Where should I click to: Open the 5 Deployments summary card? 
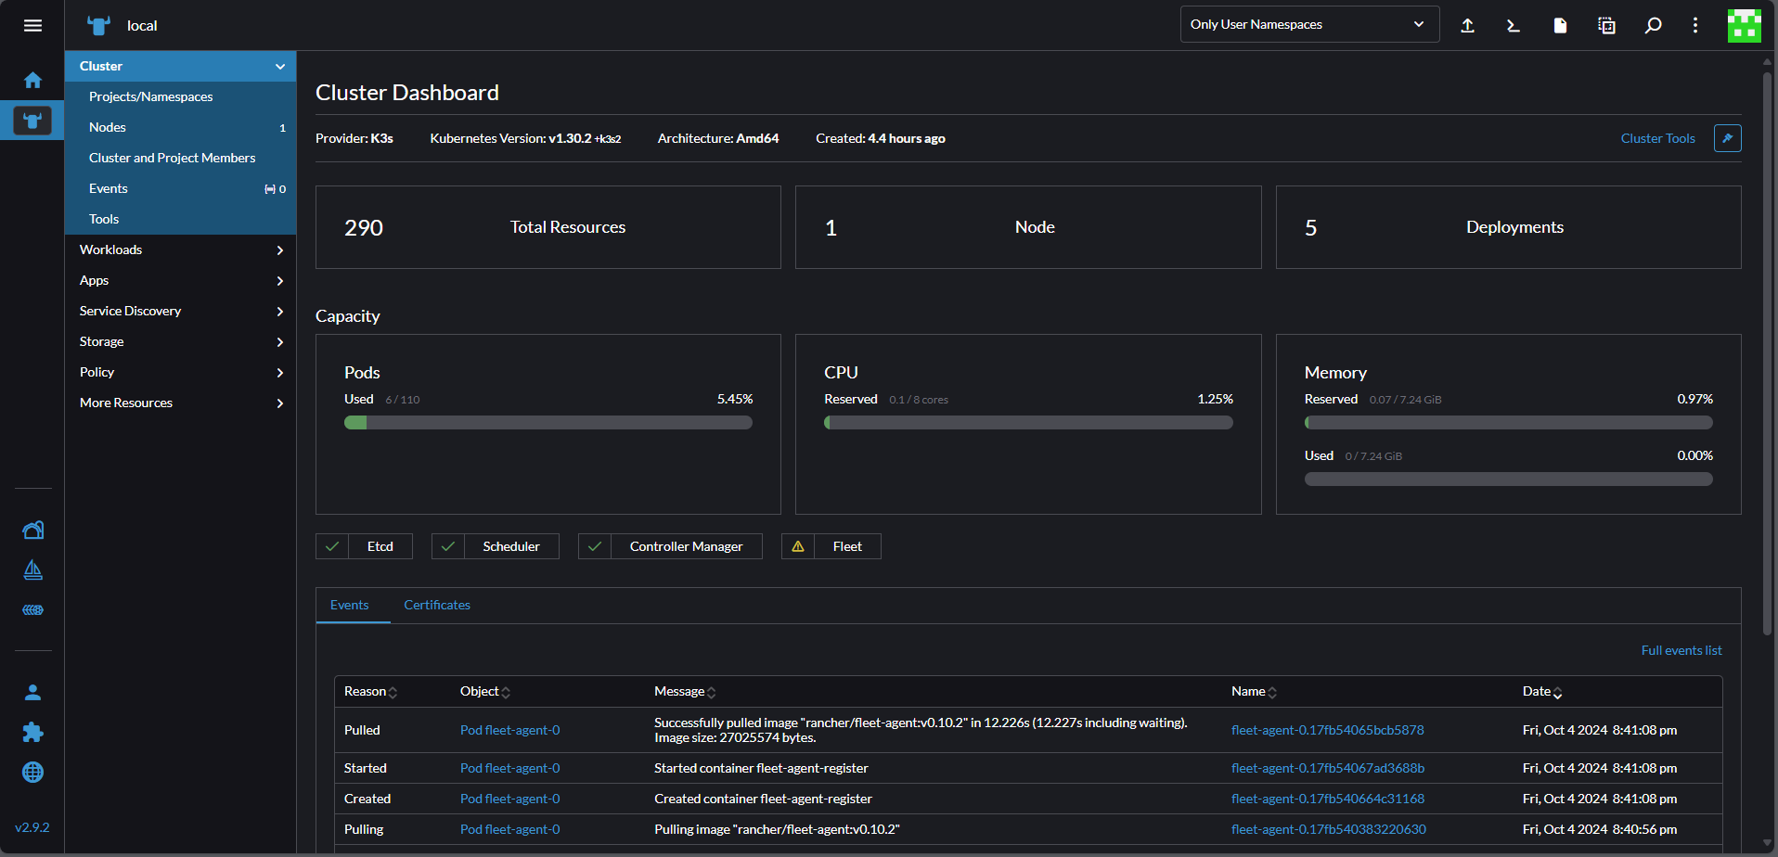point(1509,227)
